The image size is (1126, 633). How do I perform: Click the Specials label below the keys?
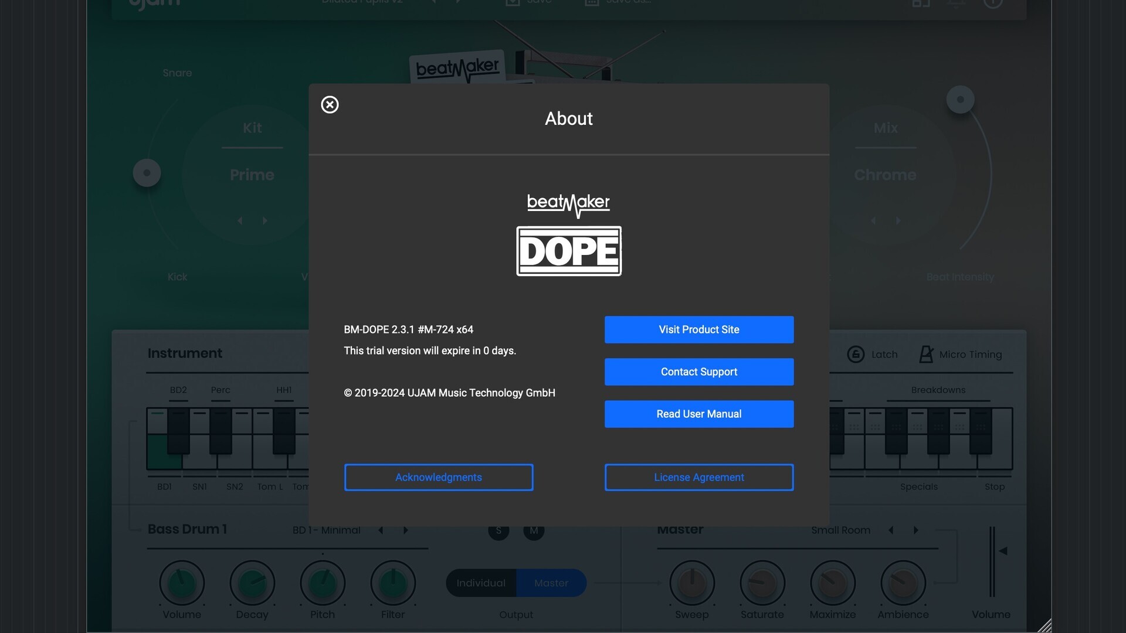tap(918, 486)
